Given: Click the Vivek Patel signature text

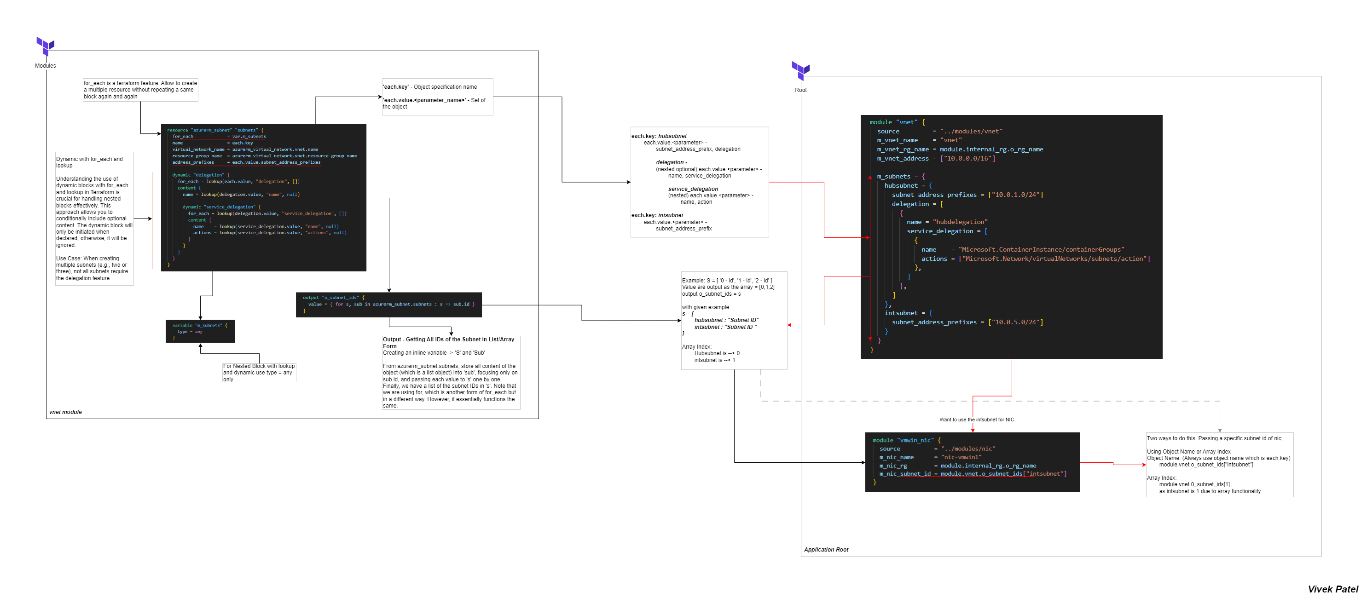Looking at the screenshot, I should [1332, 588].
